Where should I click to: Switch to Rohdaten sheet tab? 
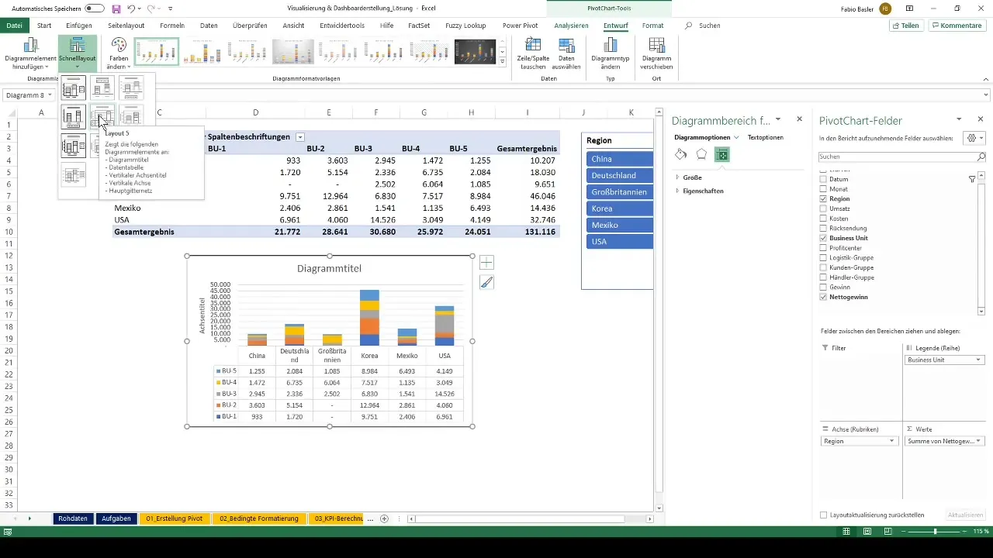(73, 518)
